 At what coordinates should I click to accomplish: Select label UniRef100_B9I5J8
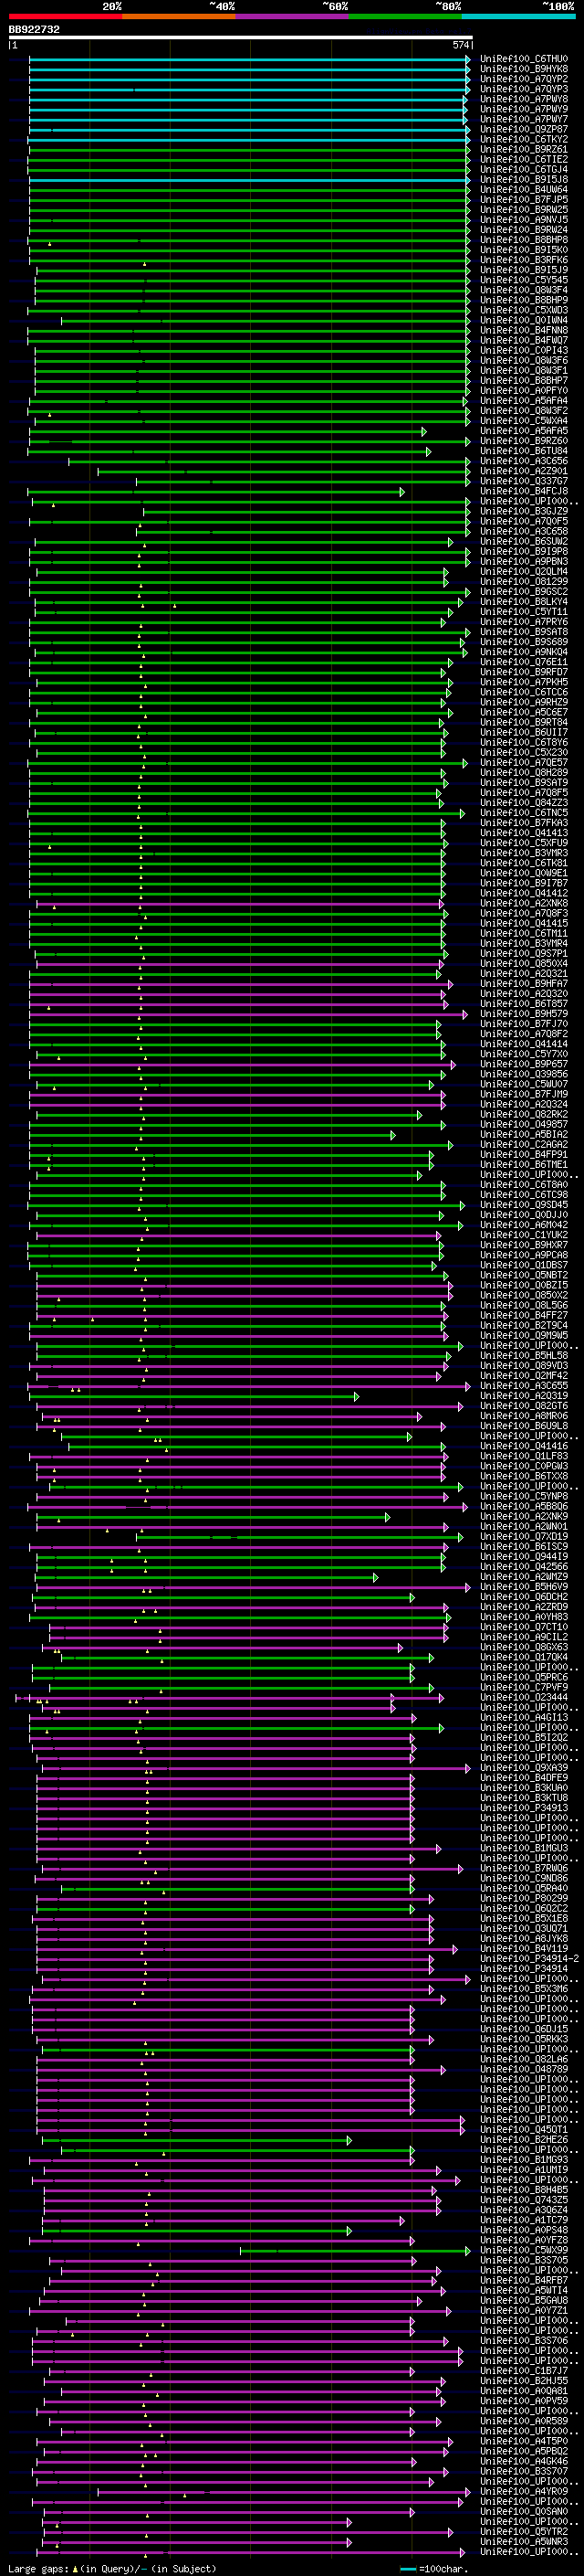click(524, 180)
